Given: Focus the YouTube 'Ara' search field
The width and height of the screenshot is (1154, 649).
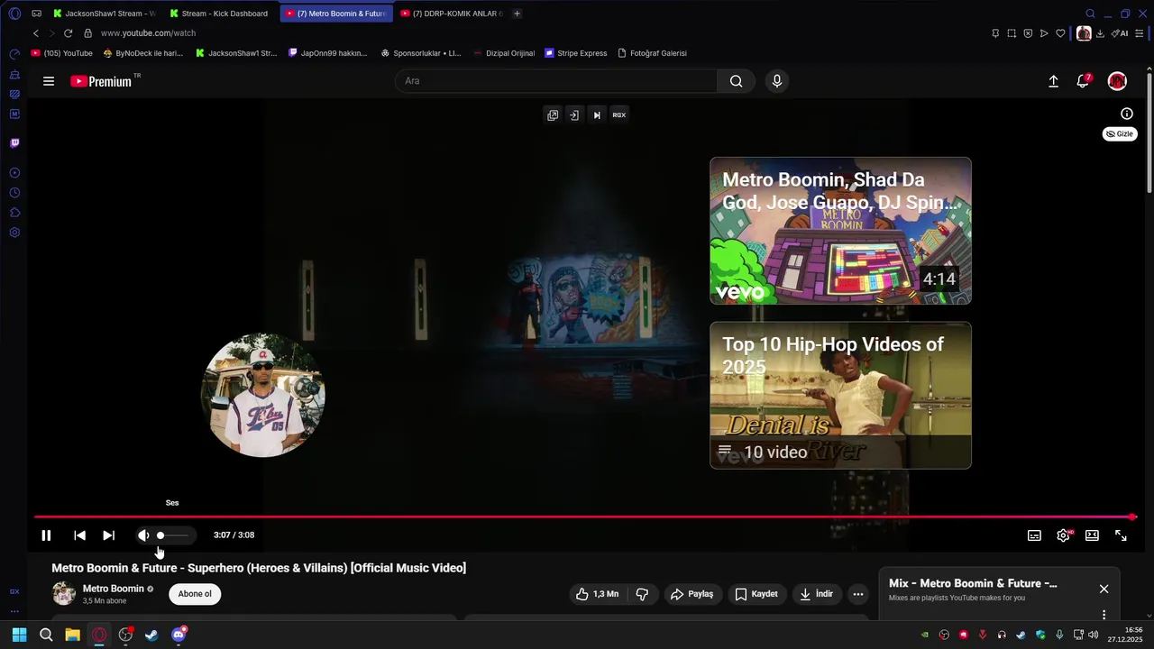Looking at the screenshot, I should pos(556,81).
